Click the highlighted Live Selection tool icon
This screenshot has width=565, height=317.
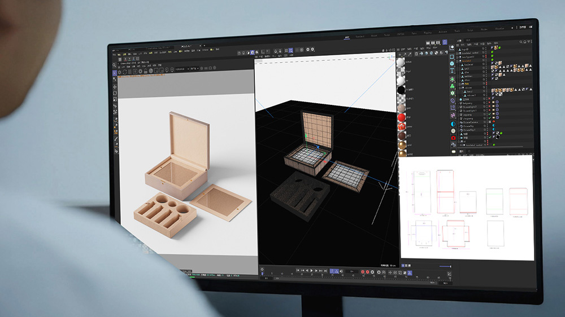pos(115,73)
